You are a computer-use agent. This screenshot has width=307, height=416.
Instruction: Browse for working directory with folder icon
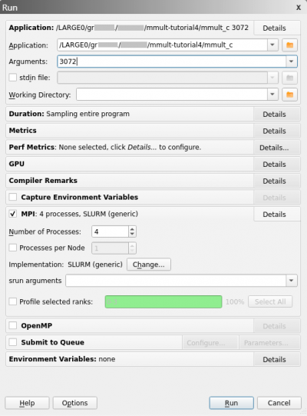289,95
